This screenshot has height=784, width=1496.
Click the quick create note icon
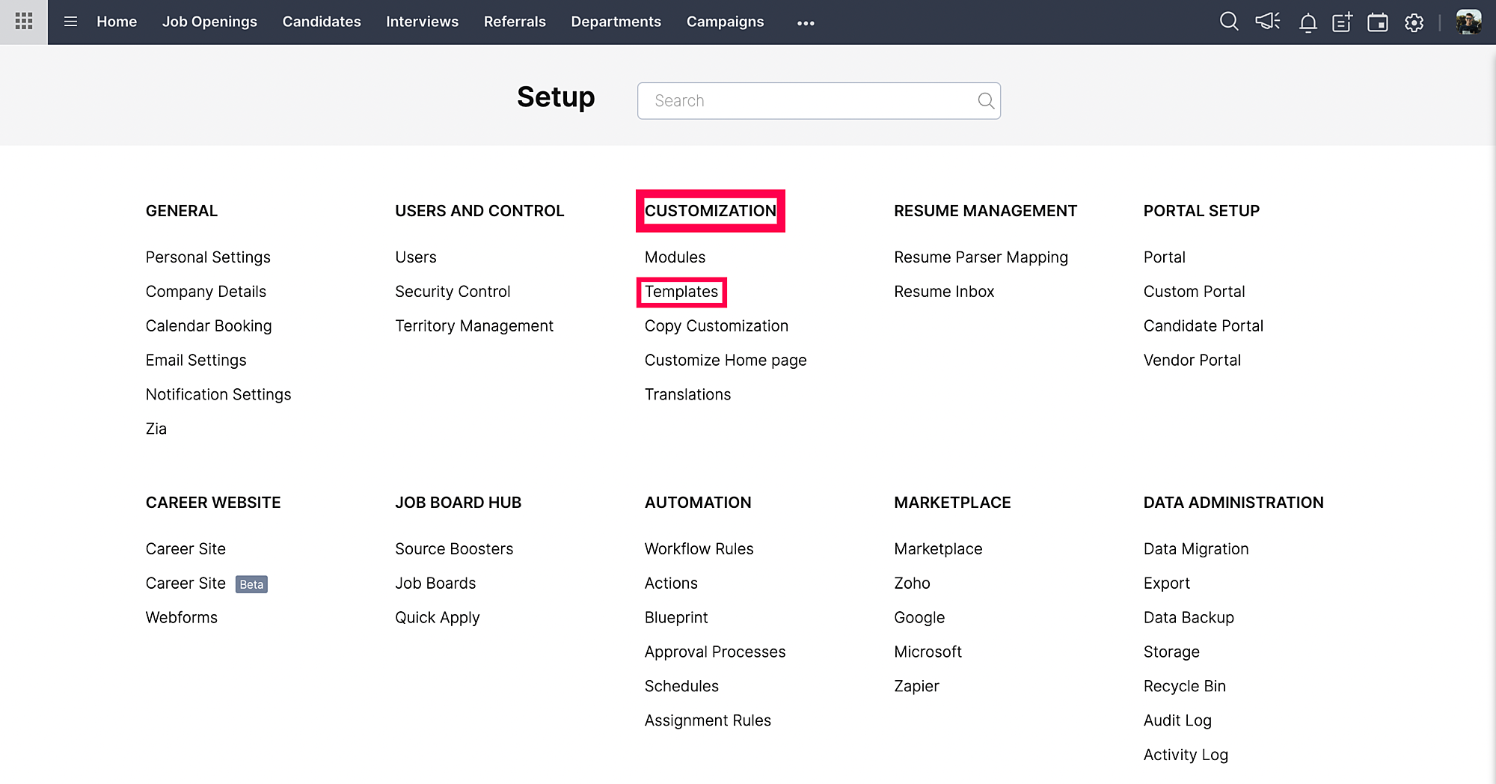pyautogui.click(x=1342, y=22)
